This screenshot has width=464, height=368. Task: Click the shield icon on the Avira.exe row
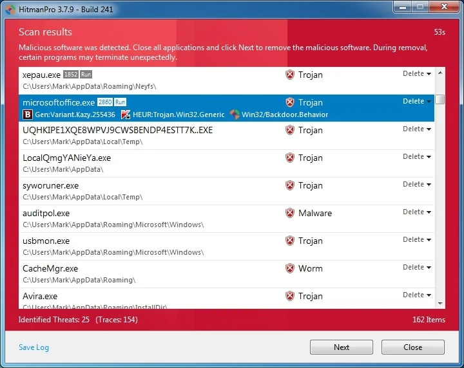[290, 296]
